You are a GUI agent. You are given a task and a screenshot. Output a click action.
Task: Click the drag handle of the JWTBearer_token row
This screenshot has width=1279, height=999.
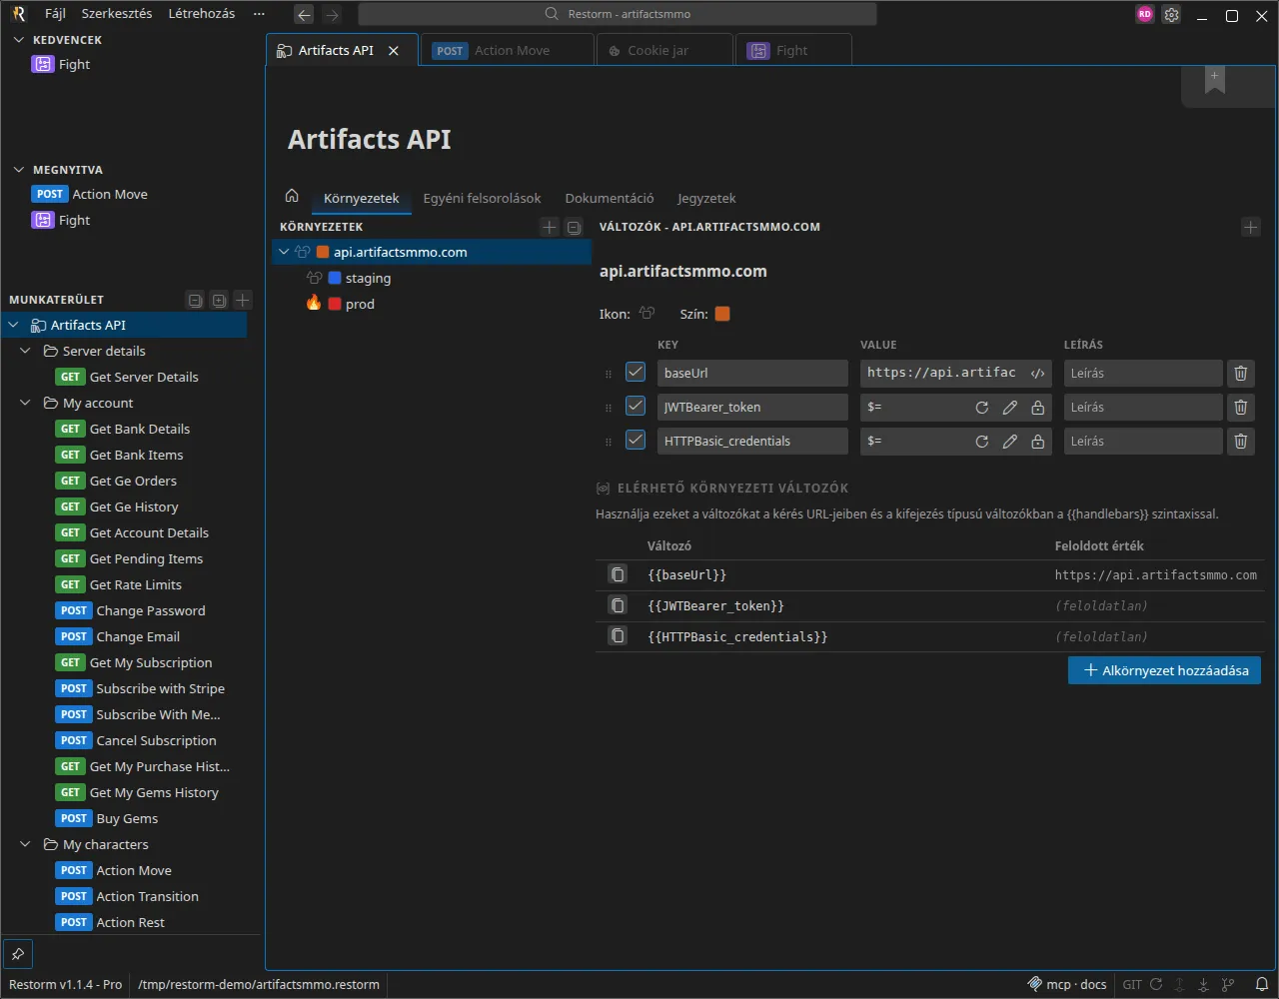coord(609,408)
